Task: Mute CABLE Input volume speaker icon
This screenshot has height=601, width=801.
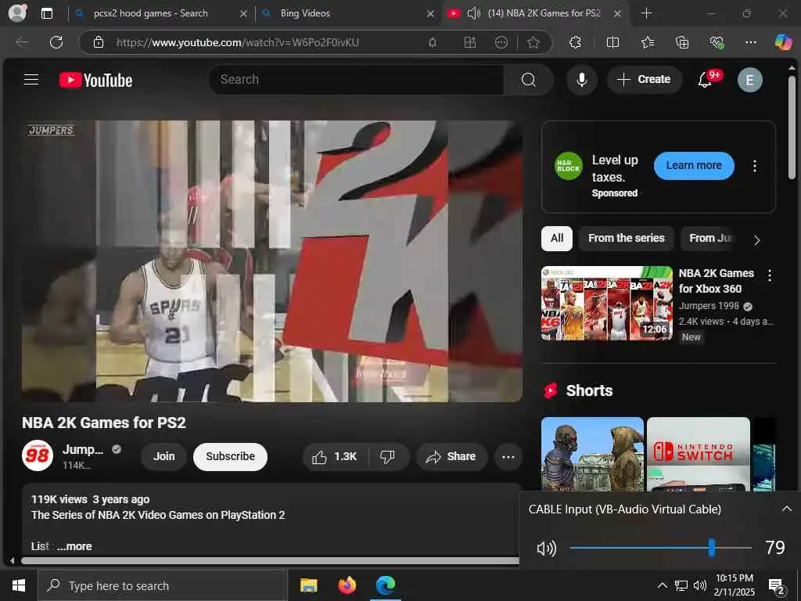Action: click(546, 549)
